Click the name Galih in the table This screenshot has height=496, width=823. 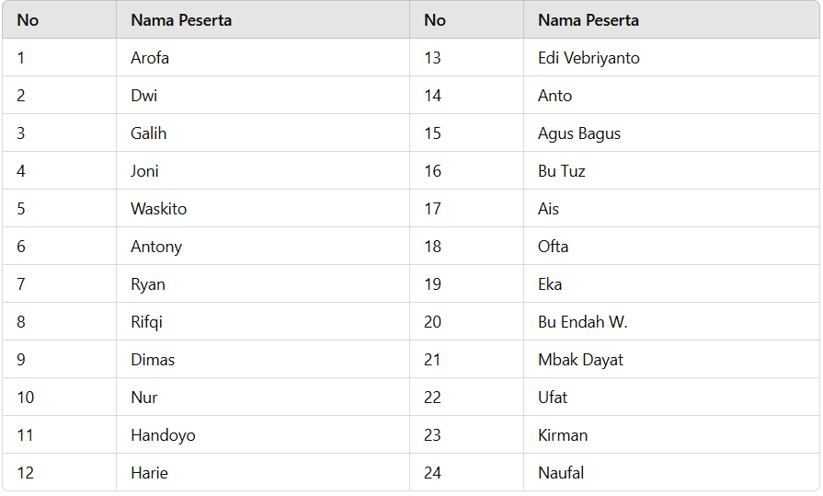pos(149,133)
